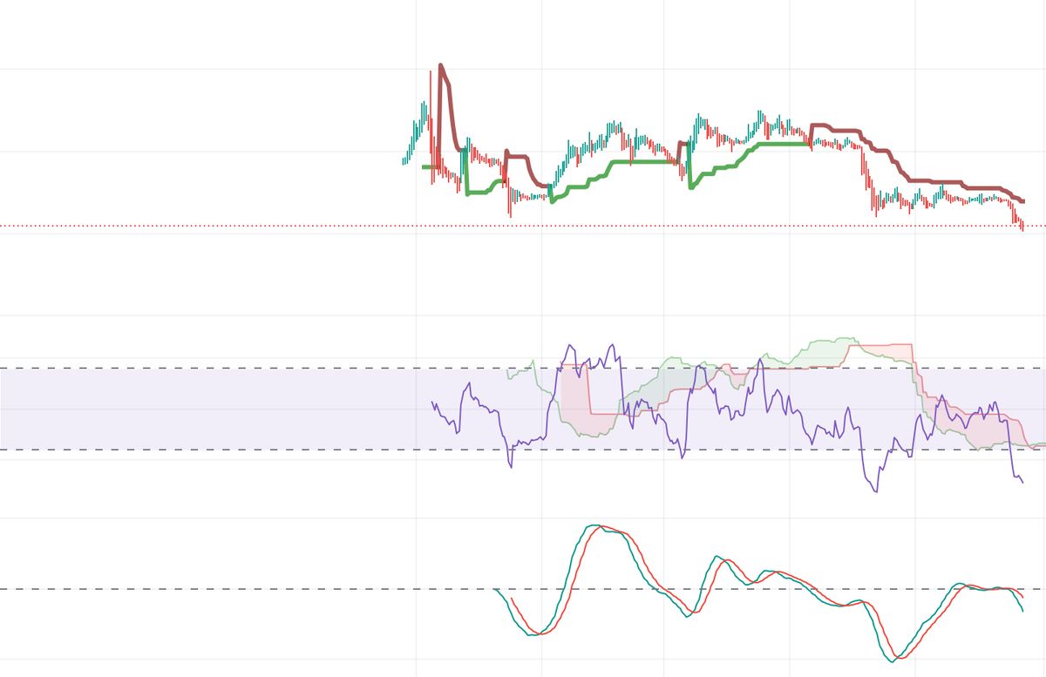Select the left starting point of the teal oscillator line
Image resolution: width=1046 pixels, height=677 pixels.
pyautogui.click(x=495, y=590)
